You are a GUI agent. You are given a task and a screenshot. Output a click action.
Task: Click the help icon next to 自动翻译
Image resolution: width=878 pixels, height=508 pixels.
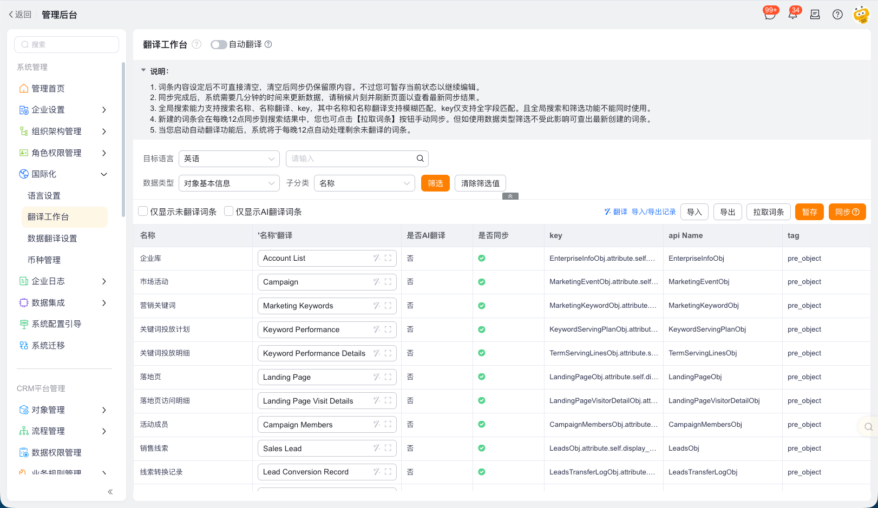pyautogui.click(x=268, y=44)
